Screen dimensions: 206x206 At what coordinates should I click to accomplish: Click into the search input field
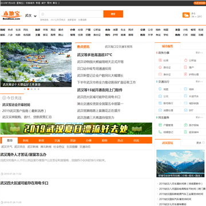point(72,14)
